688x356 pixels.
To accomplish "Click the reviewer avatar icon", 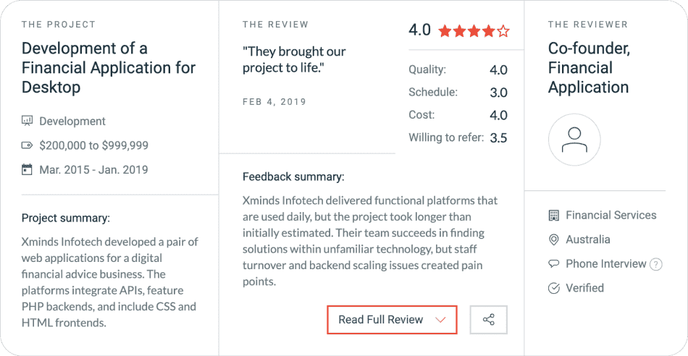I will [x=574, y=140].
